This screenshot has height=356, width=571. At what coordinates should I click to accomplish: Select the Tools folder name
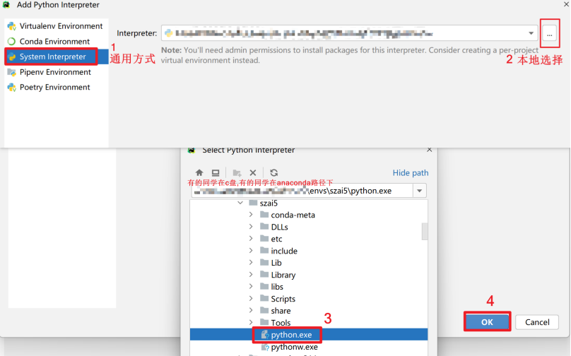point(281,323)
